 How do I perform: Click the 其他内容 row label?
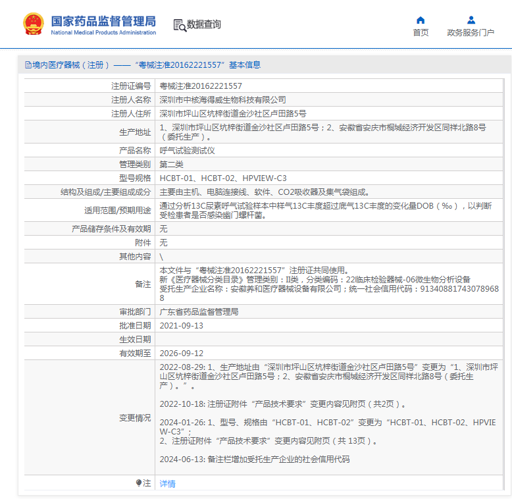pyautogui.click(x=135, y=256)
